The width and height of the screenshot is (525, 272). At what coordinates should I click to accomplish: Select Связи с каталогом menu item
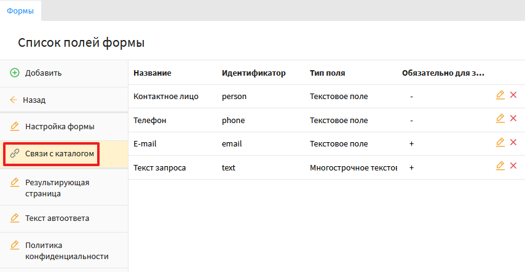click(59, 153)
